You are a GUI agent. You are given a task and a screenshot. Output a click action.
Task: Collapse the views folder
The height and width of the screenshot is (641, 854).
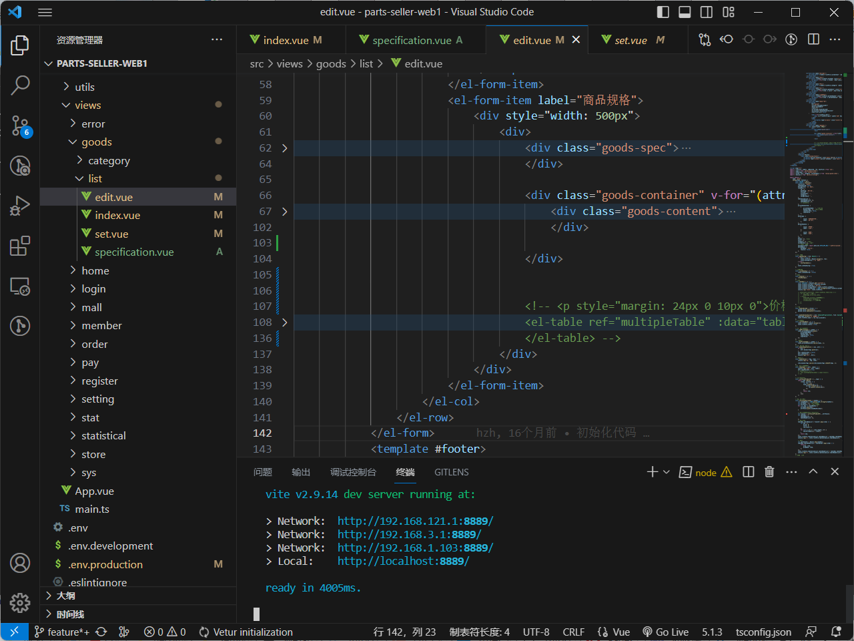click(138, 105)
